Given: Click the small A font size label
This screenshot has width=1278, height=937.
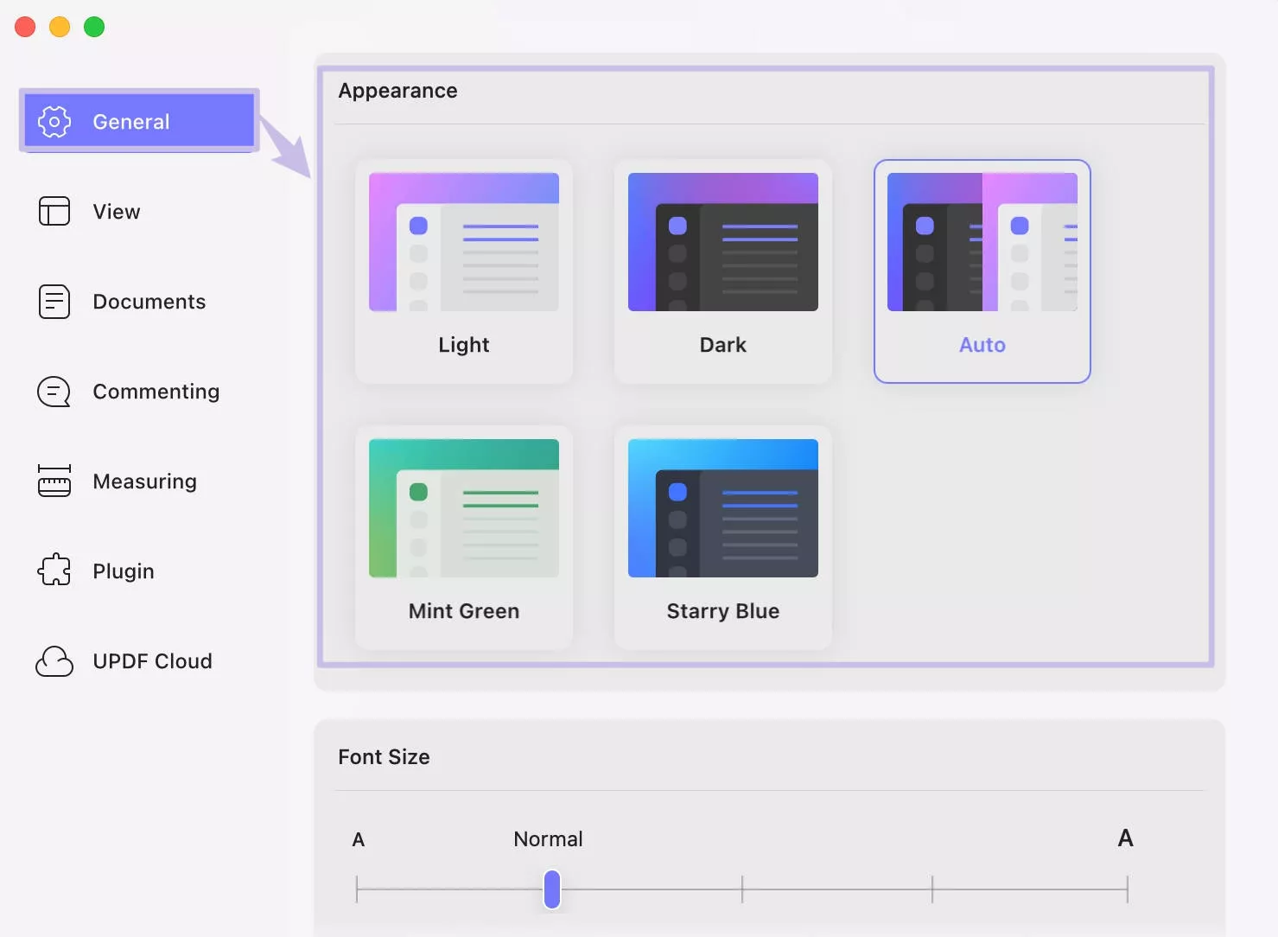Looking at the screenshot, I should tap(359, 840).
